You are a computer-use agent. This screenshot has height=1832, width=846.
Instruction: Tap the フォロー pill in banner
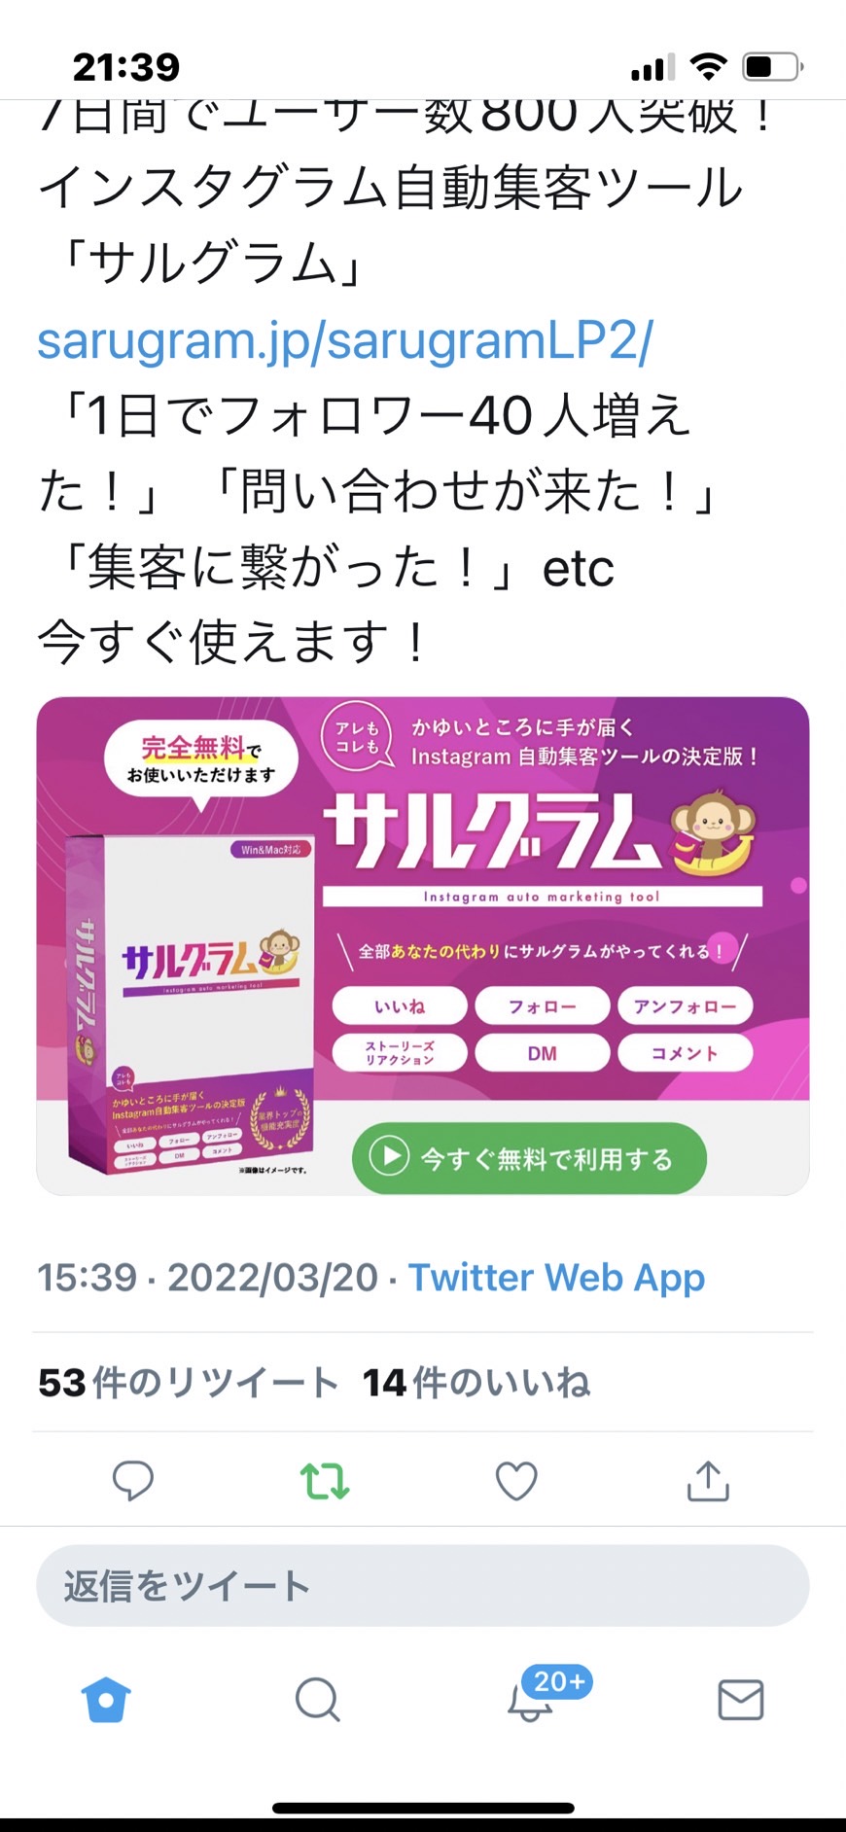pyautogui.click(x=543, y=1006)
